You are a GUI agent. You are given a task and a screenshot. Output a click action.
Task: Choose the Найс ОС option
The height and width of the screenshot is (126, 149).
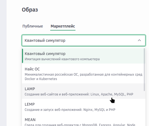click(x=84, y=73)
